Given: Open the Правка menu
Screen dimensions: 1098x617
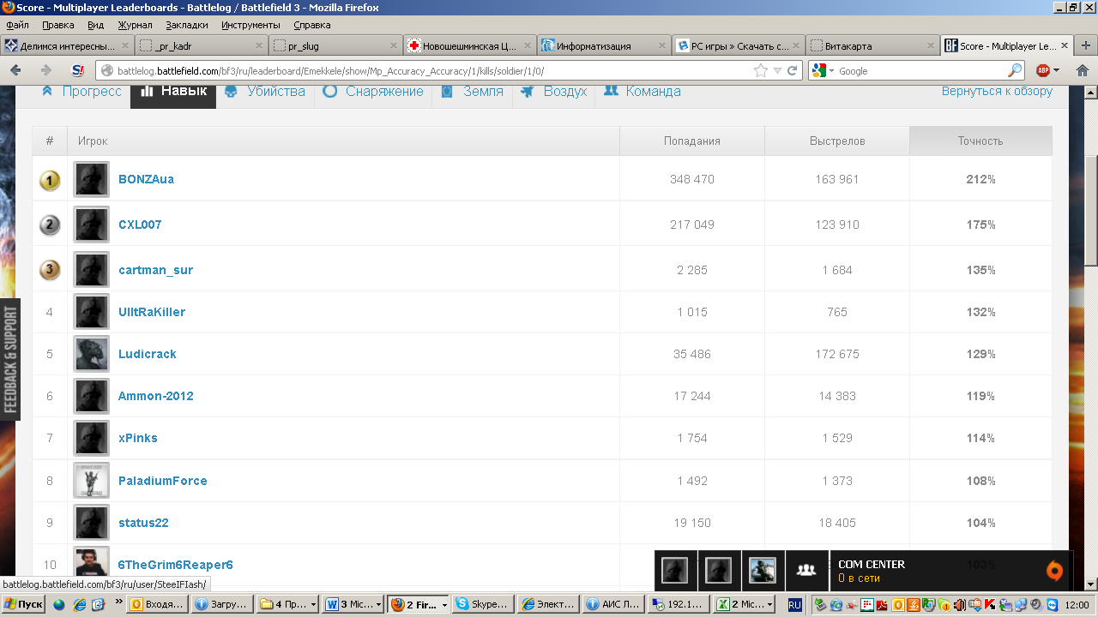Looking at the screenshot, I should pyautogui.click(x=58, y=25).
